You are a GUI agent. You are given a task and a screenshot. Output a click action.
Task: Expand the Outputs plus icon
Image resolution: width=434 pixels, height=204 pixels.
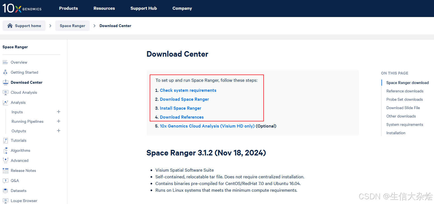(59, 131)
